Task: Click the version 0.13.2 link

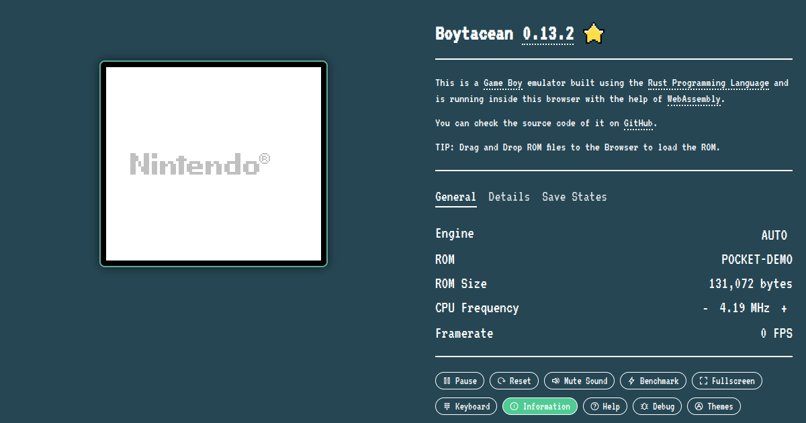Action: (548, 34)
